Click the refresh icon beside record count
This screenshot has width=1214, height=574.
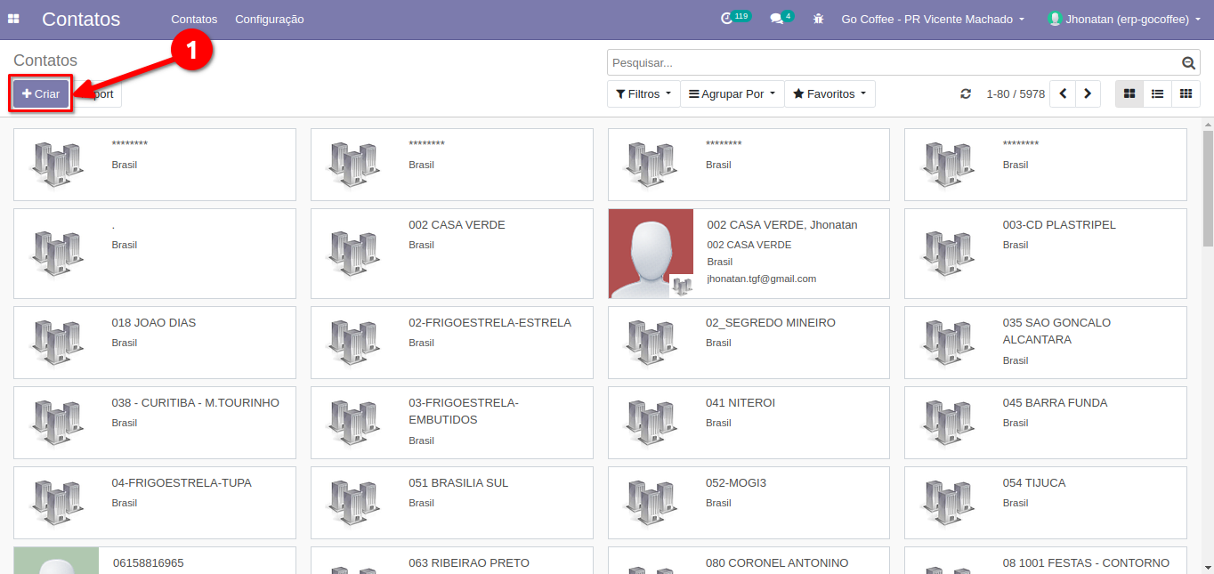coord(966,94)
